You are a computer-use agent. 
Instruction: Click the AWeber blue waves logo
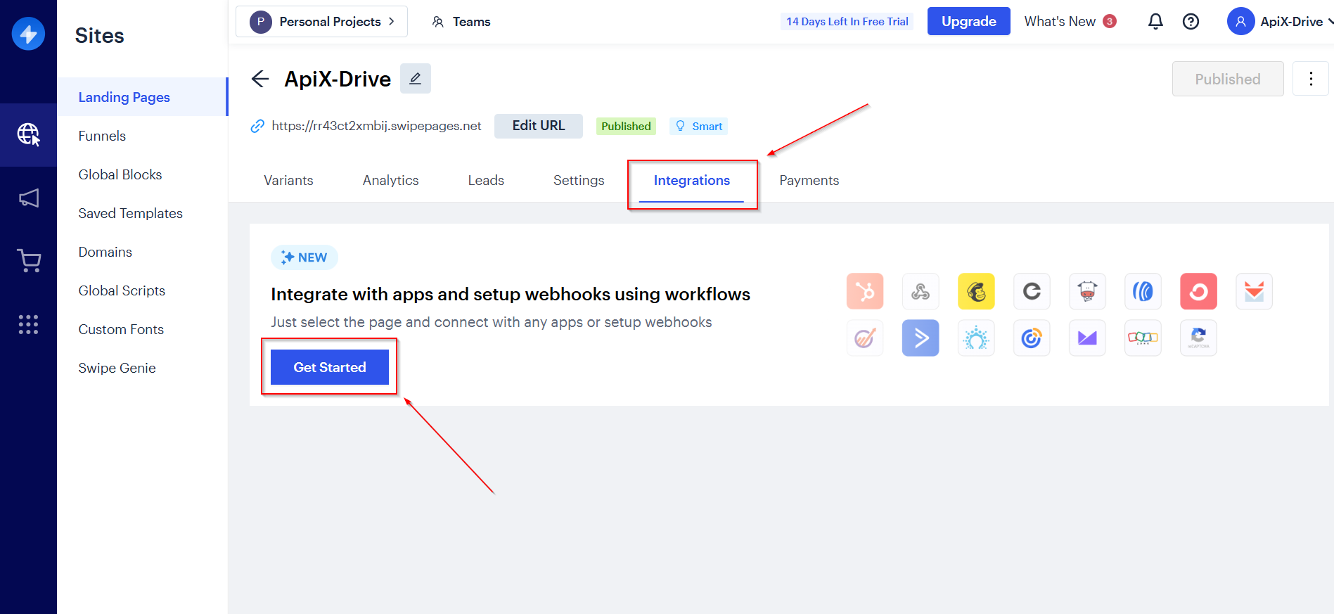1143,291
